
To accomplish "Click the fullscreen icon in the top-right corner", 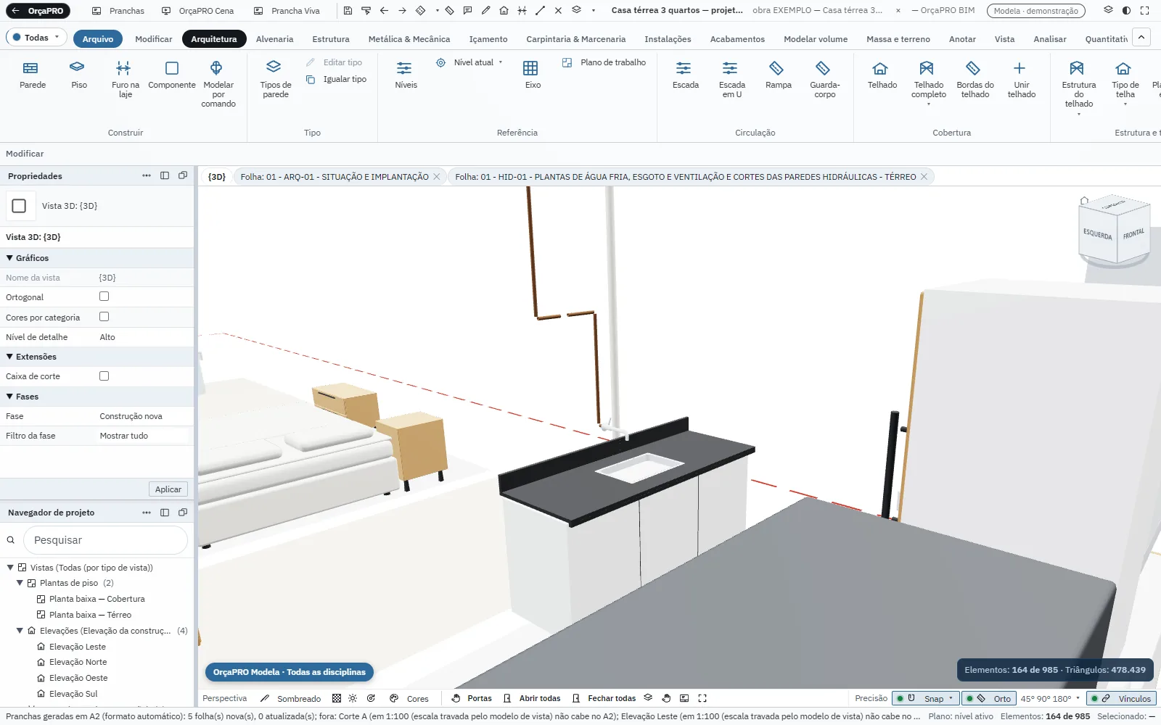I will point(1144,11).
